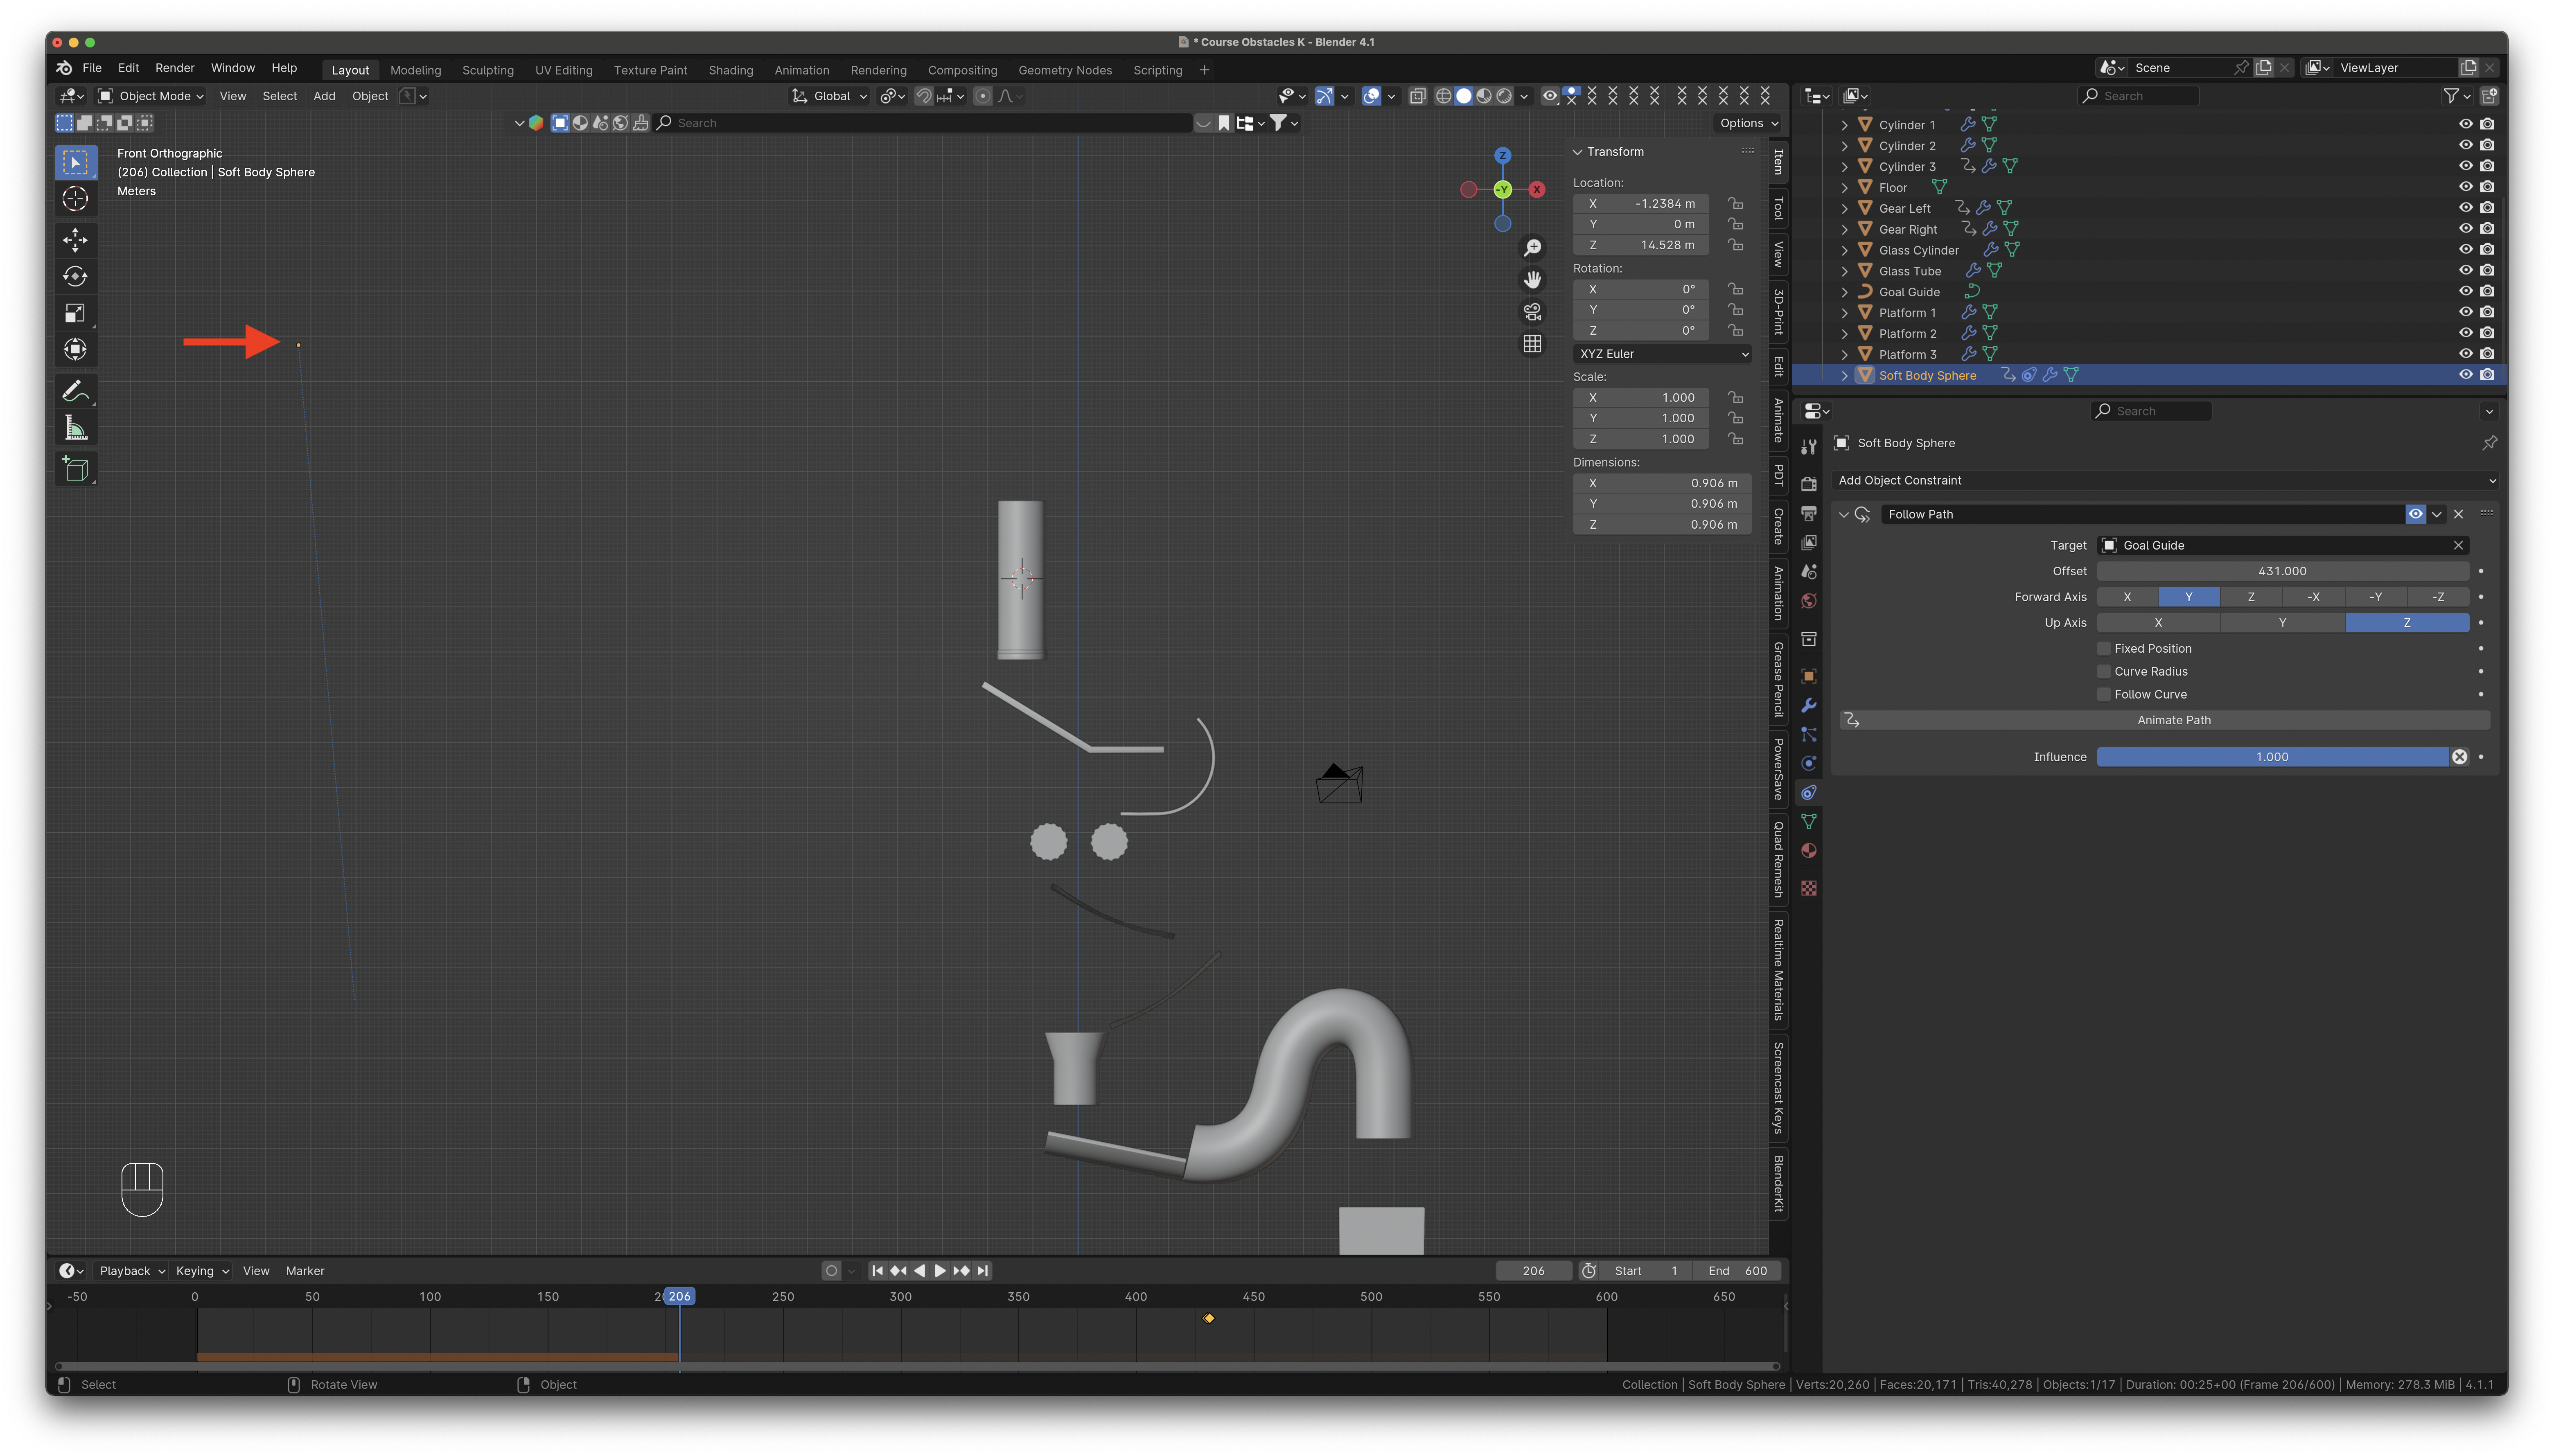Adjust the Influence slider

coord(2272,757)
